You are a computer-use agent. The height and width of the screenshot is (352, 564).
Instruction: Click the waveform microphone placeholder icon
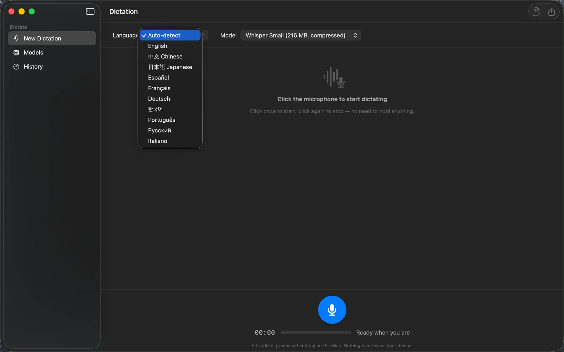coord(334,77)
